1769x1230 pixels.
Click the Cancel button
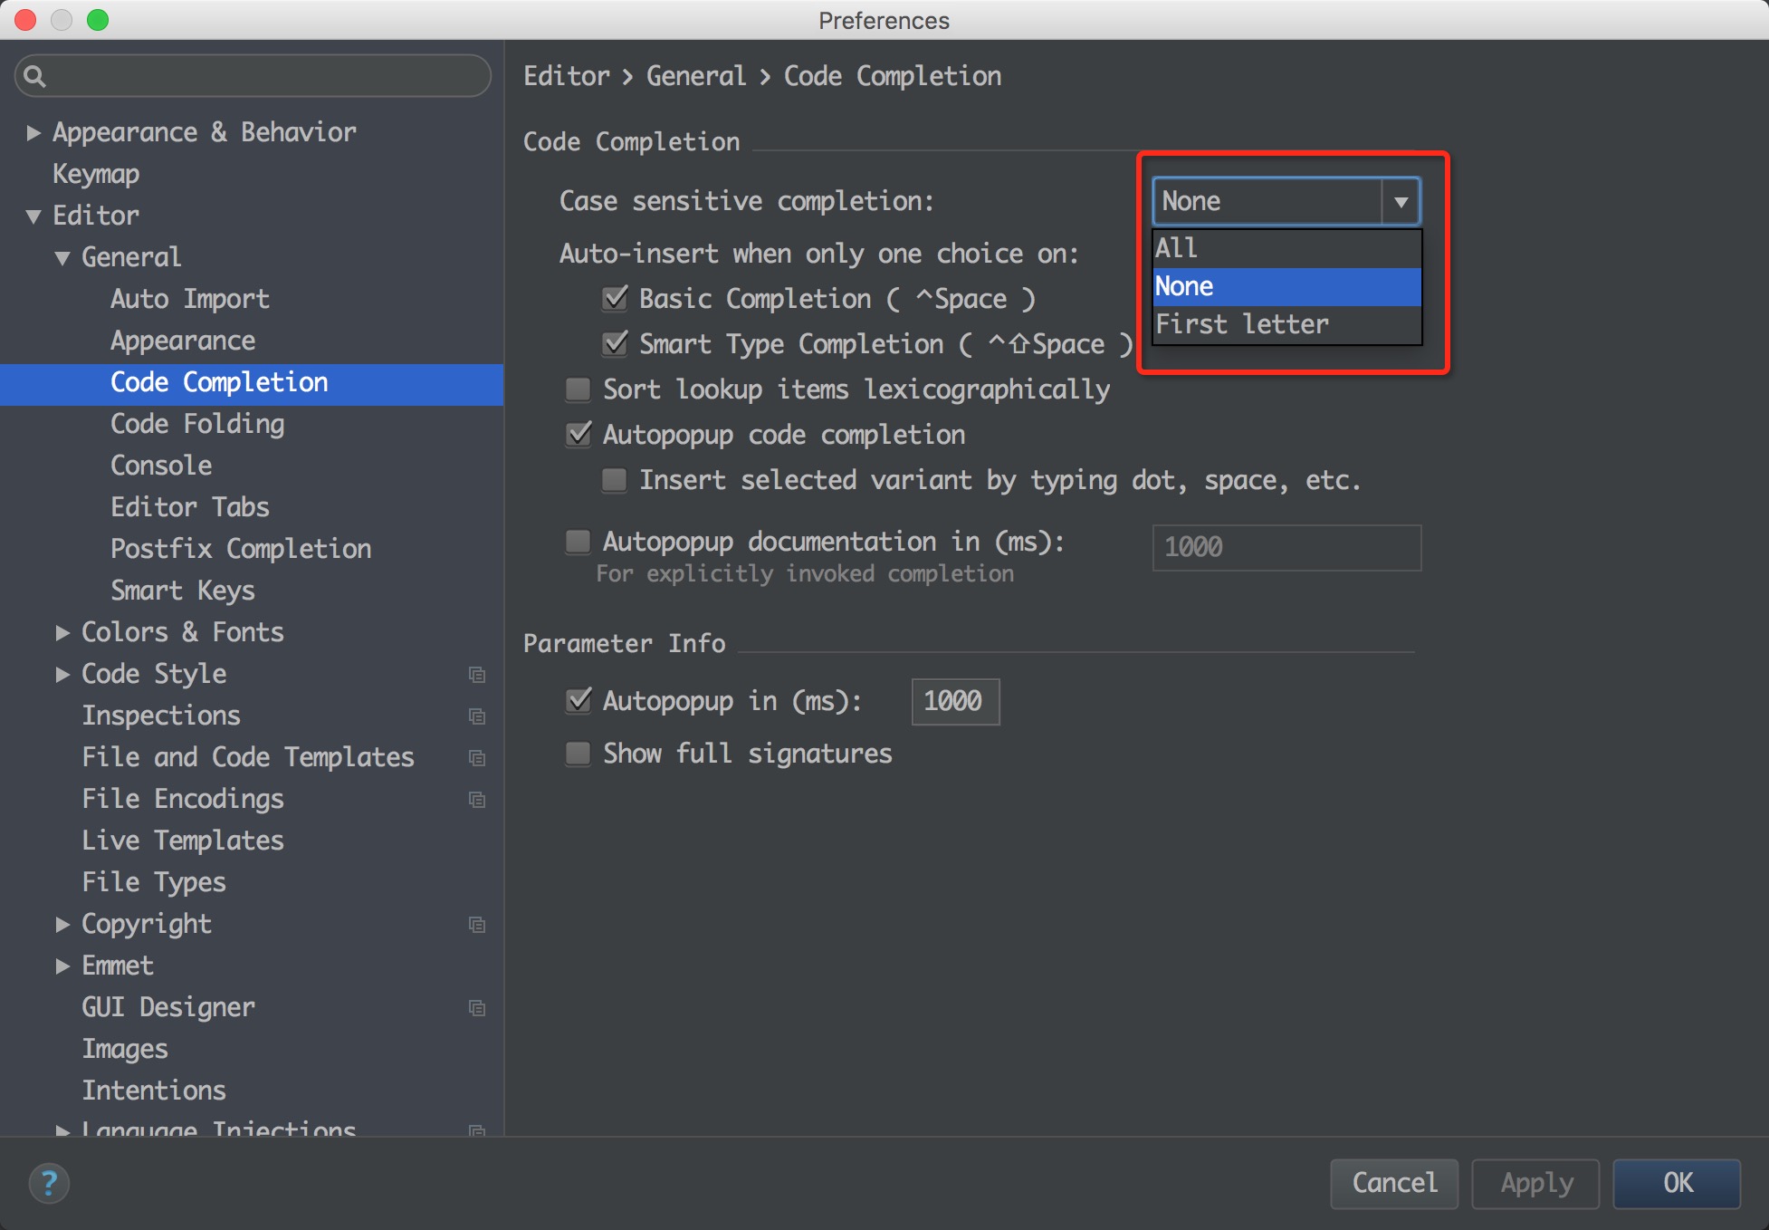[1394, 1183]
